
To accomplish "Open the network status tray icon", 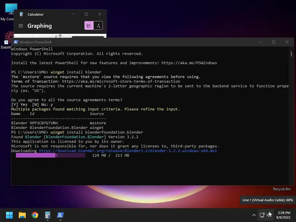I will tap(262, 215).
